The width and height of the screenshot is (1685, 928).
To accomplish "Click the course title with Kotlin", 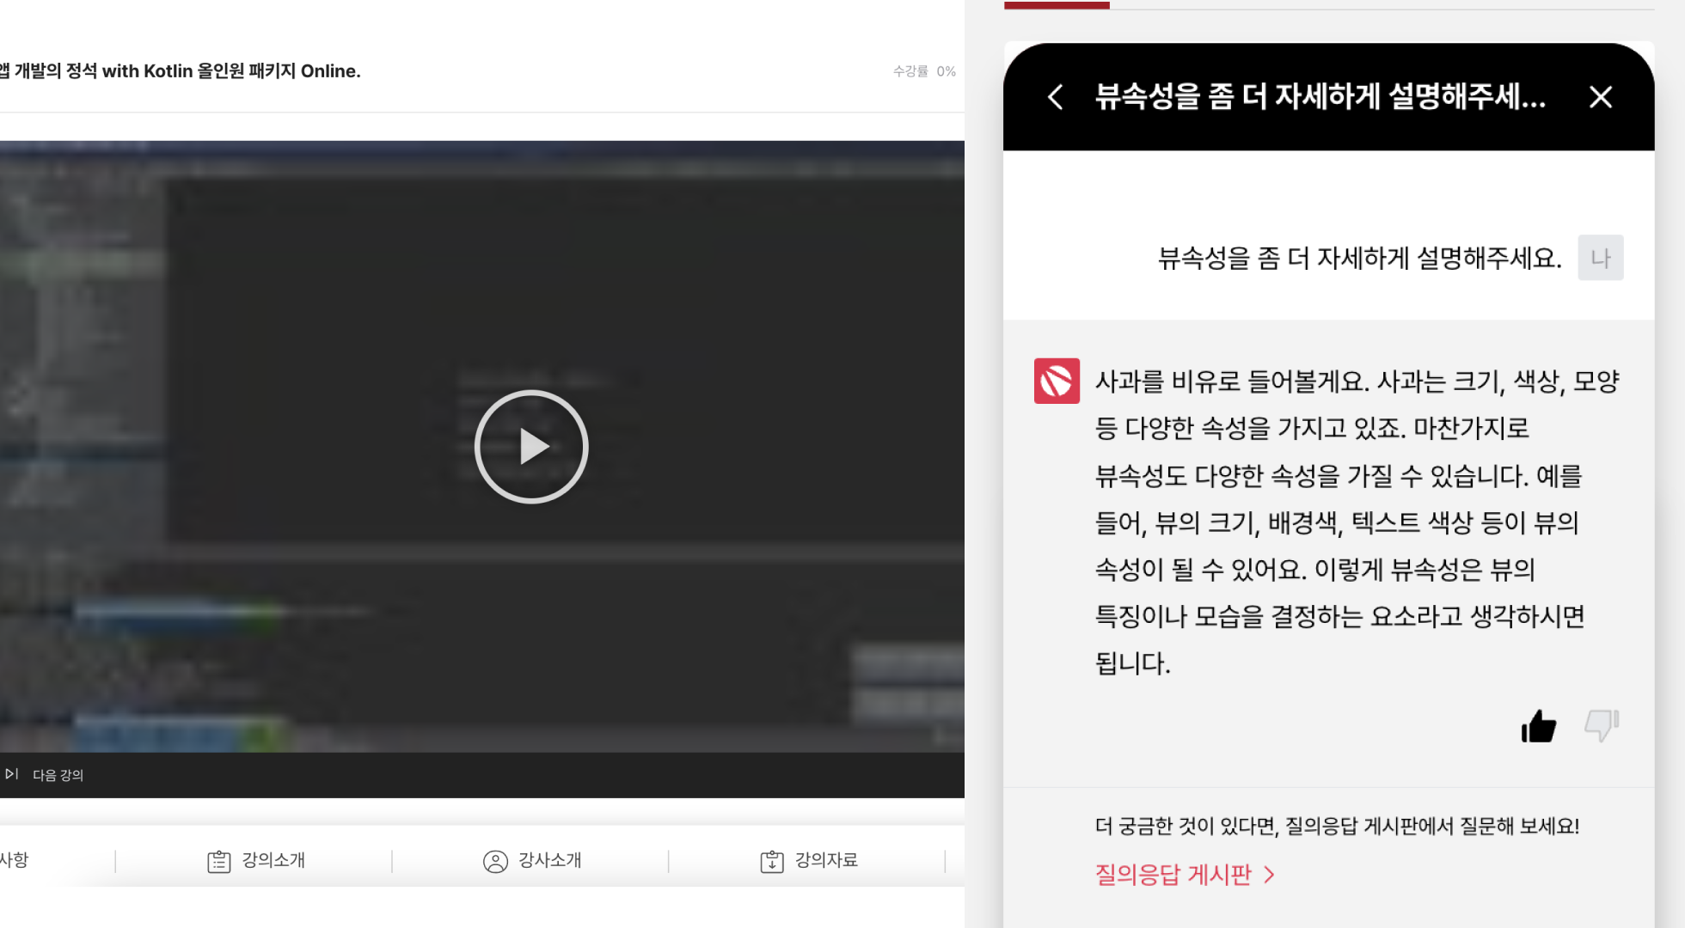I will (x=181, y=71).
